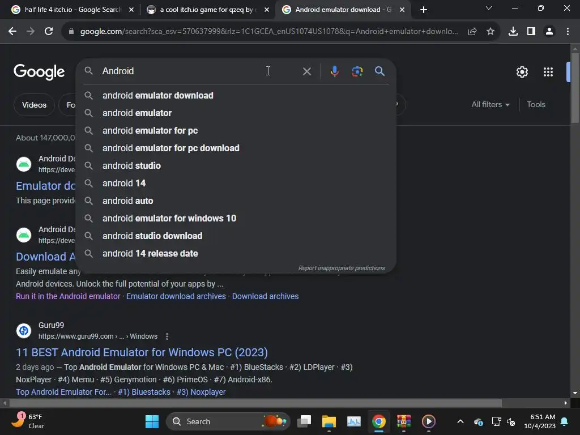
Task: Reload the current page
Action: point(49,32)
